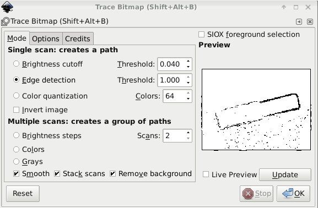The width and height of the screenshot is (318, 208).
Task: Maximize the Trace Bitmap window
Action: (296, 7)
